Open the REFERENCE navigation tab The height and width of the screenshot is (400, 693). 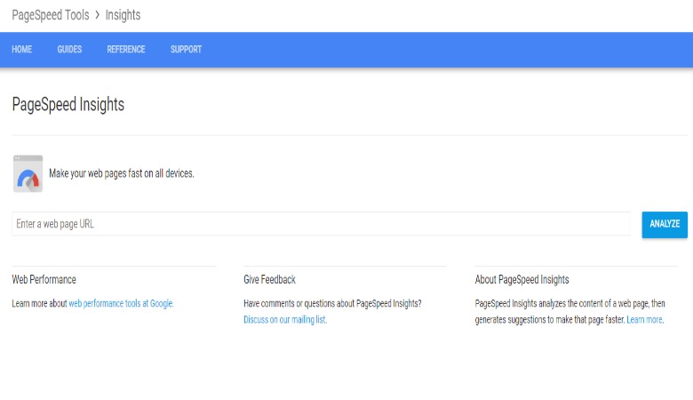tap(126, 50)
